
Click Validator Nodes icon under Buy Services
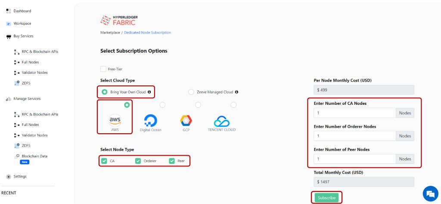pos(17,73)
